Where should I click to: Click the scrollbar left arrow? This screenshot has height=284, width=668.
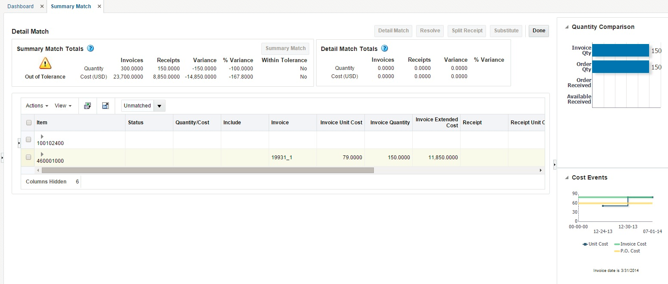point(38,170)
